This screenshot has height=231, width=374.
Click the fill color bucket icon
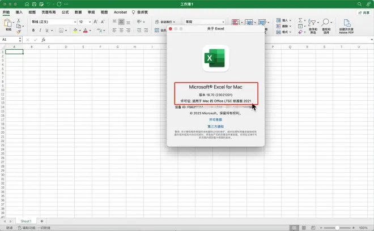pos(75,30)
